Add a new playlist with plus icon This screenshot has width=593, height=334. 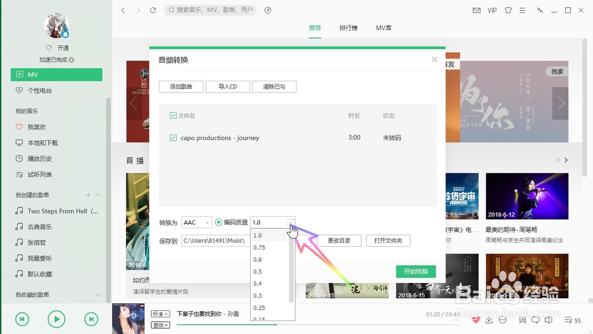click(x=88, y=195)
